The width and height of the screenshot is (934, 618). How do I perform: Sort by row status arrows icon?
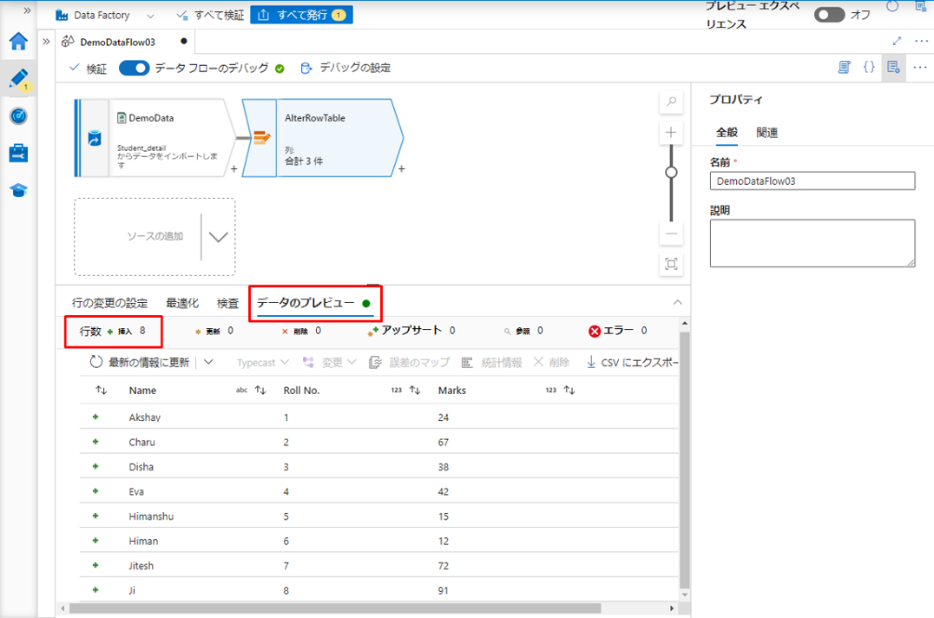pyautogui.click(x=102, y=391)
